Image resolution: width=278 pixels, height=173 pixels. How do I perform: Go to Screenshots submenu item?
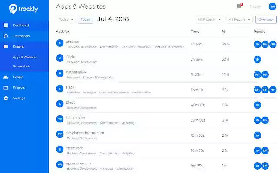(22, 66)
